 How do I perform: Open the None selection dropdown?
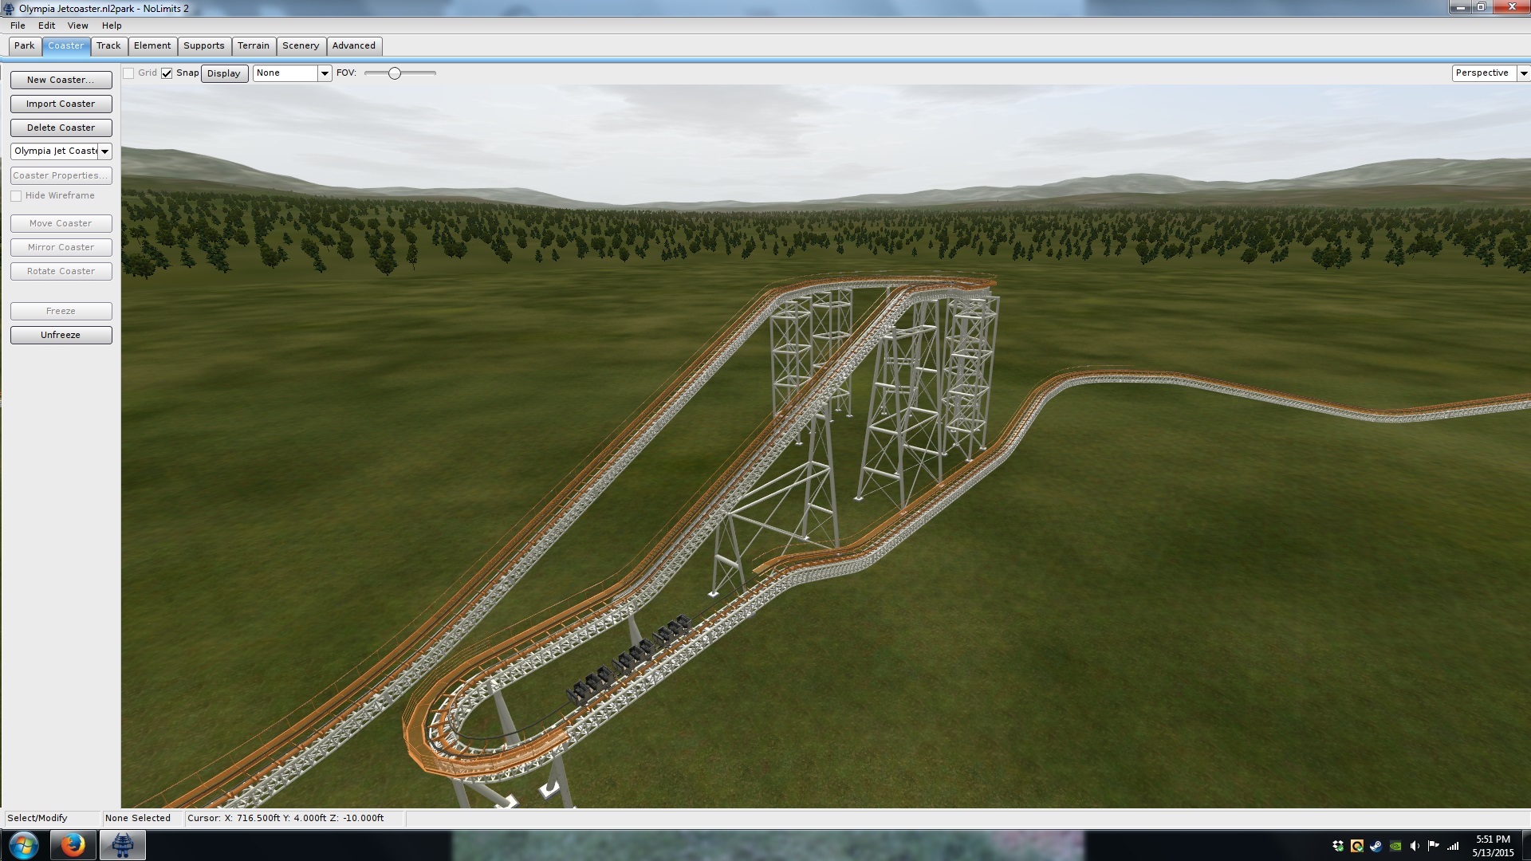click(x=325, y=73)
